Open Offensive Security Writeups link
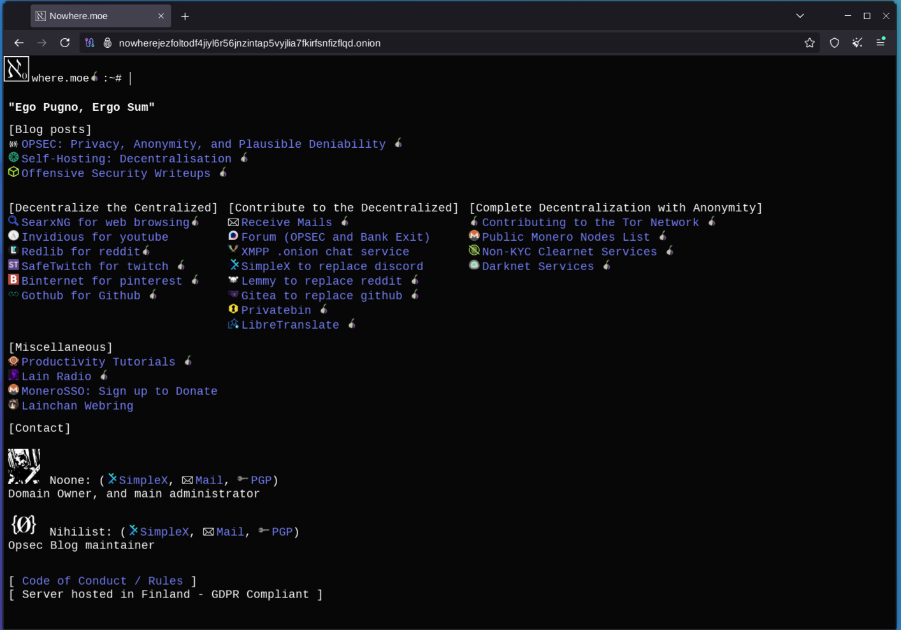The width and height of the screenshot is (901, 630). click(x=115, y=174)
